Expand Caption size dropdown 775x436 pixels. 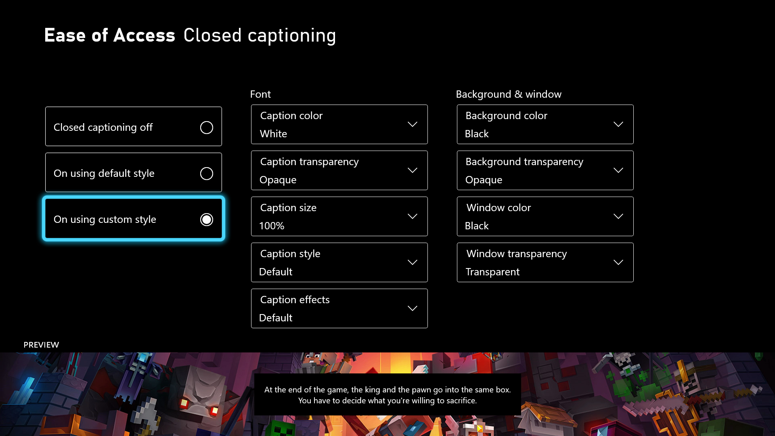click(x=339, y=216)
